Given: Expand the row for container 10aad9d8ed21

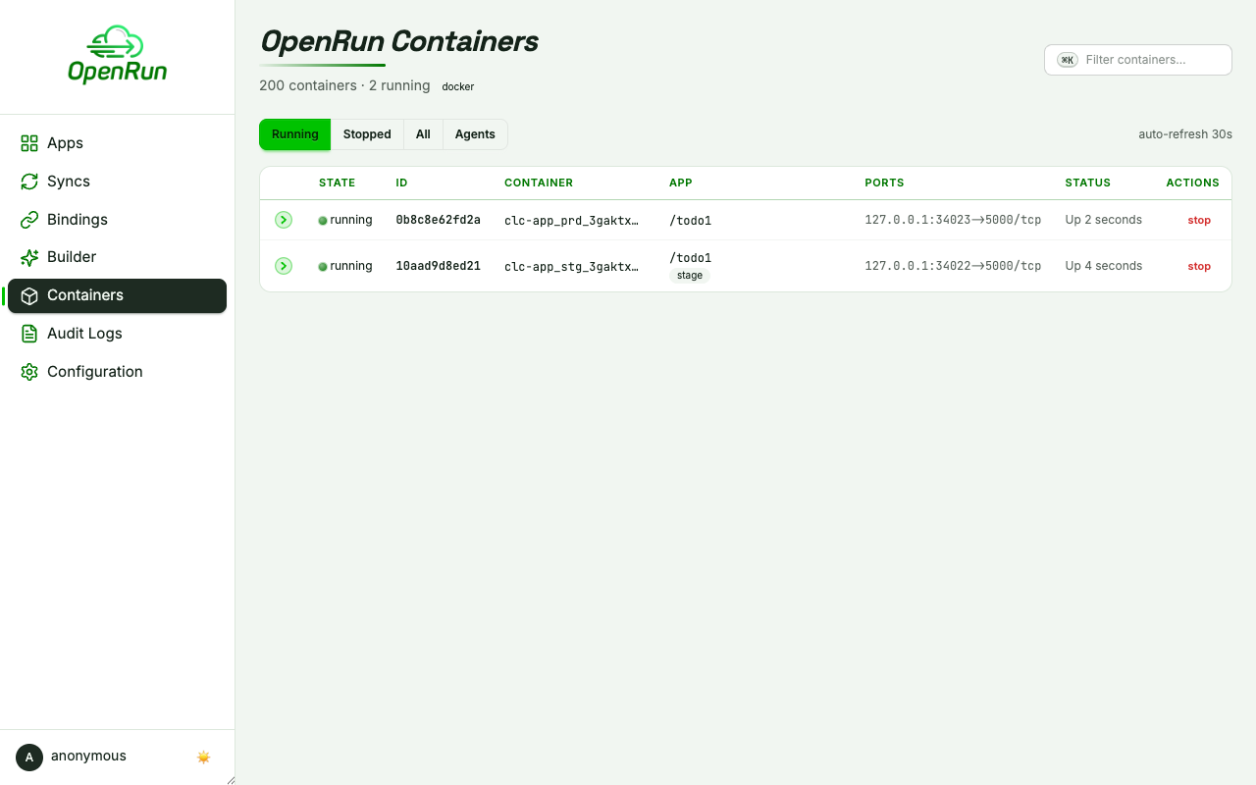Looking at the screenshot, I should point(284,266).
